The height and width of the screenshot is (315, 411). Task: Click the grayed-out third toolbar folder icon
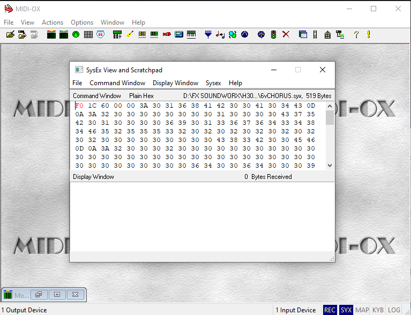pos(34,34)
